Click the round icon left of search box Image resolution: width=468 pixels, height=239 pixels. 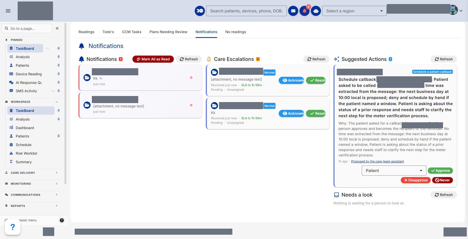click(x=200, y=11)
